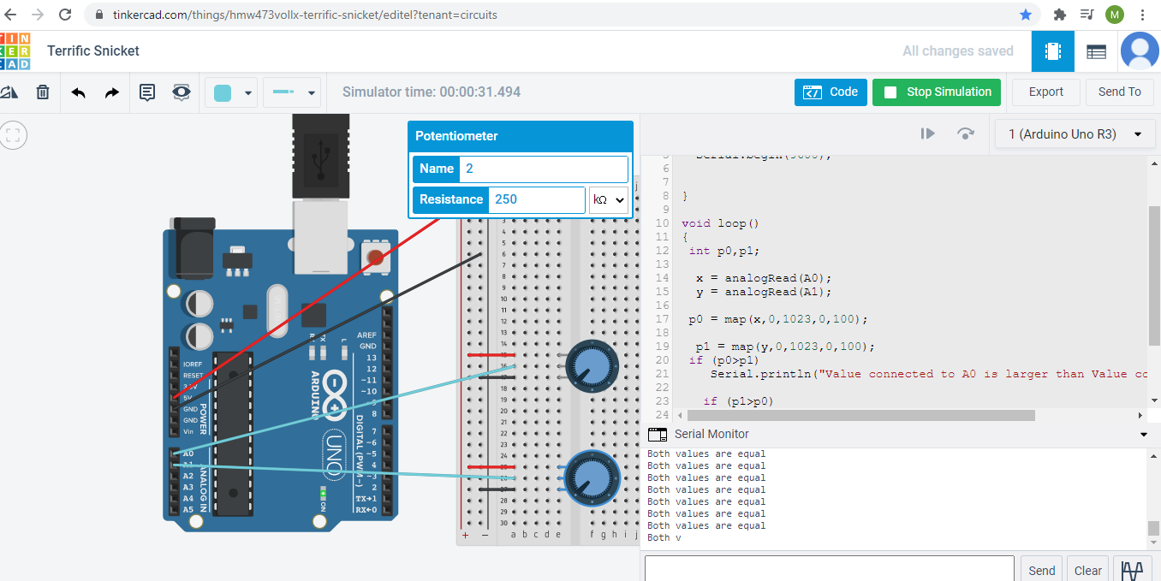Image resolution: width=1161 pixels, height=581 pixels.
Task: Click the Simulator time readout
Action: click(432, 92)
